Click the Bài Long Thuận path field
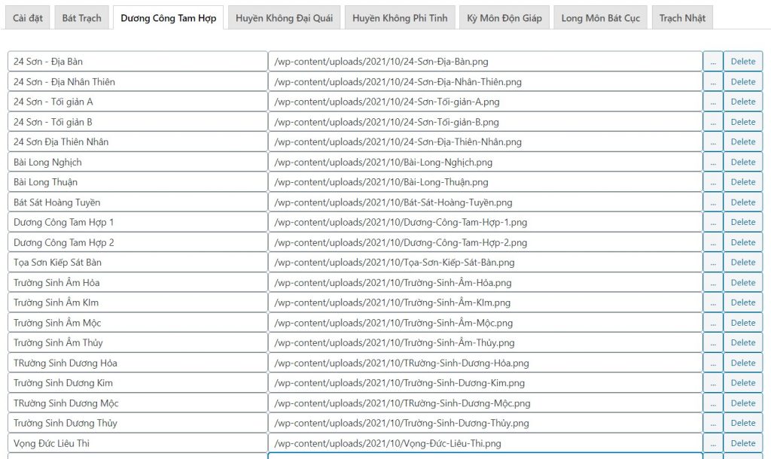 485,182
